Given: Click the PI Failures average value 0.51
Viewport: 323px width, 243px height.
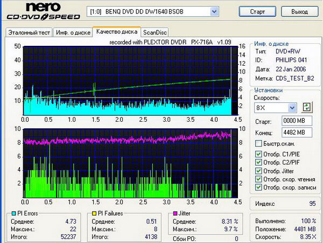Looking at the screenshot, I should 151,221.
